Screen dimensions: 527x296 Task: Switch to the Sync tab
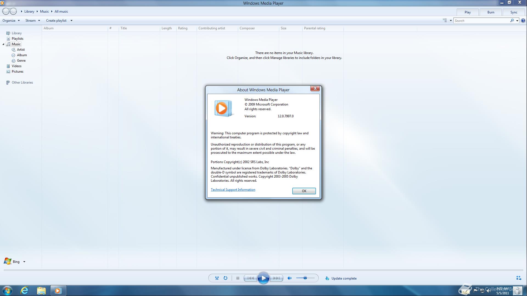click(514, 12)
